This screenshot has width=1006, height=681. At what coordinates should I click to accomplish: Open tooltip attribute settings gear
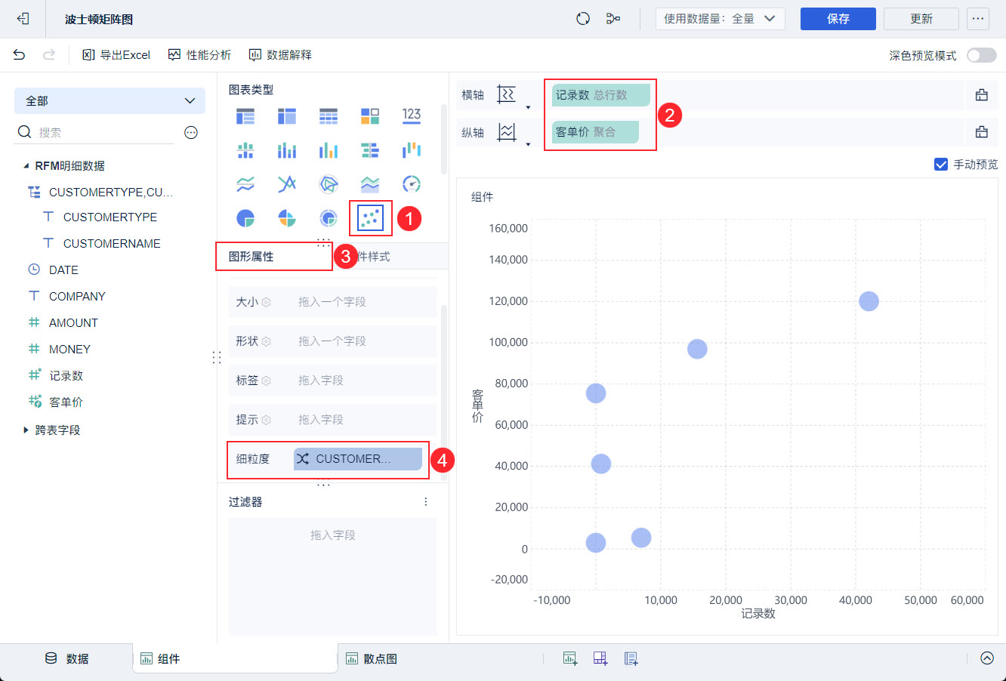tap(267, 420)
